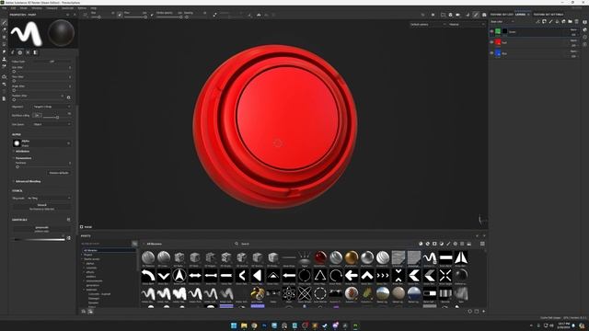This screenshot has width=589, height=331.
Task: Switch to the Texture Set Settings tab
Action: point(549,15)
